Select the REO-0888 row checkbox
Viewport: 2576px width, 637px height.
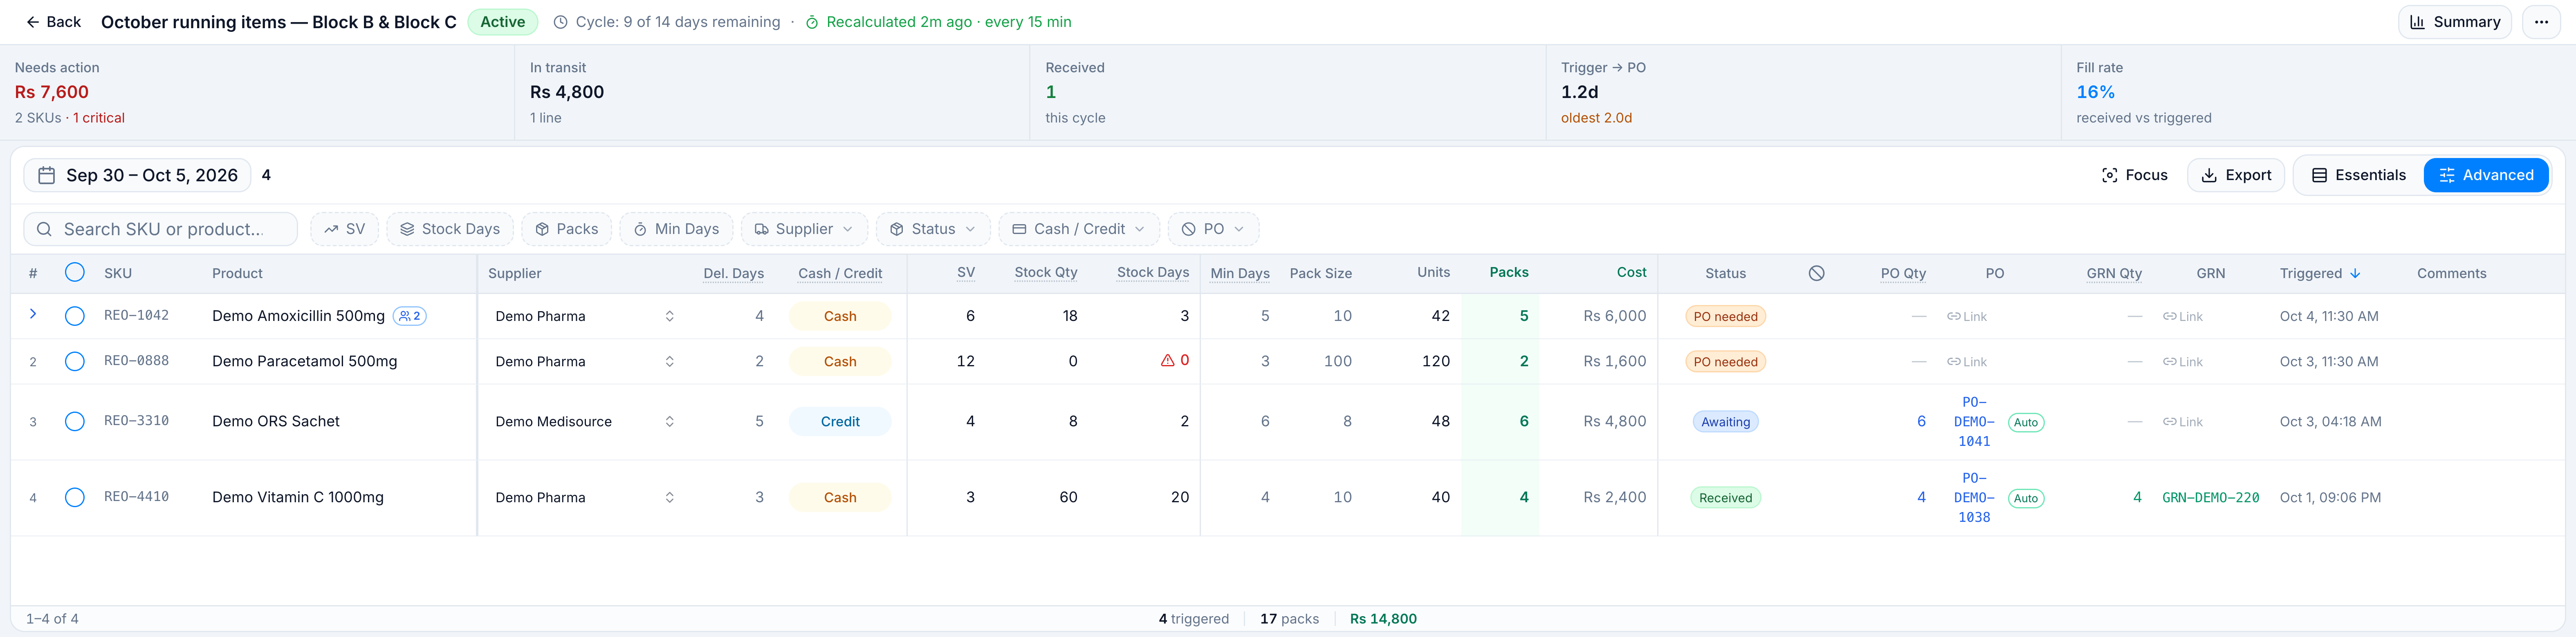(x=75, y=361)
